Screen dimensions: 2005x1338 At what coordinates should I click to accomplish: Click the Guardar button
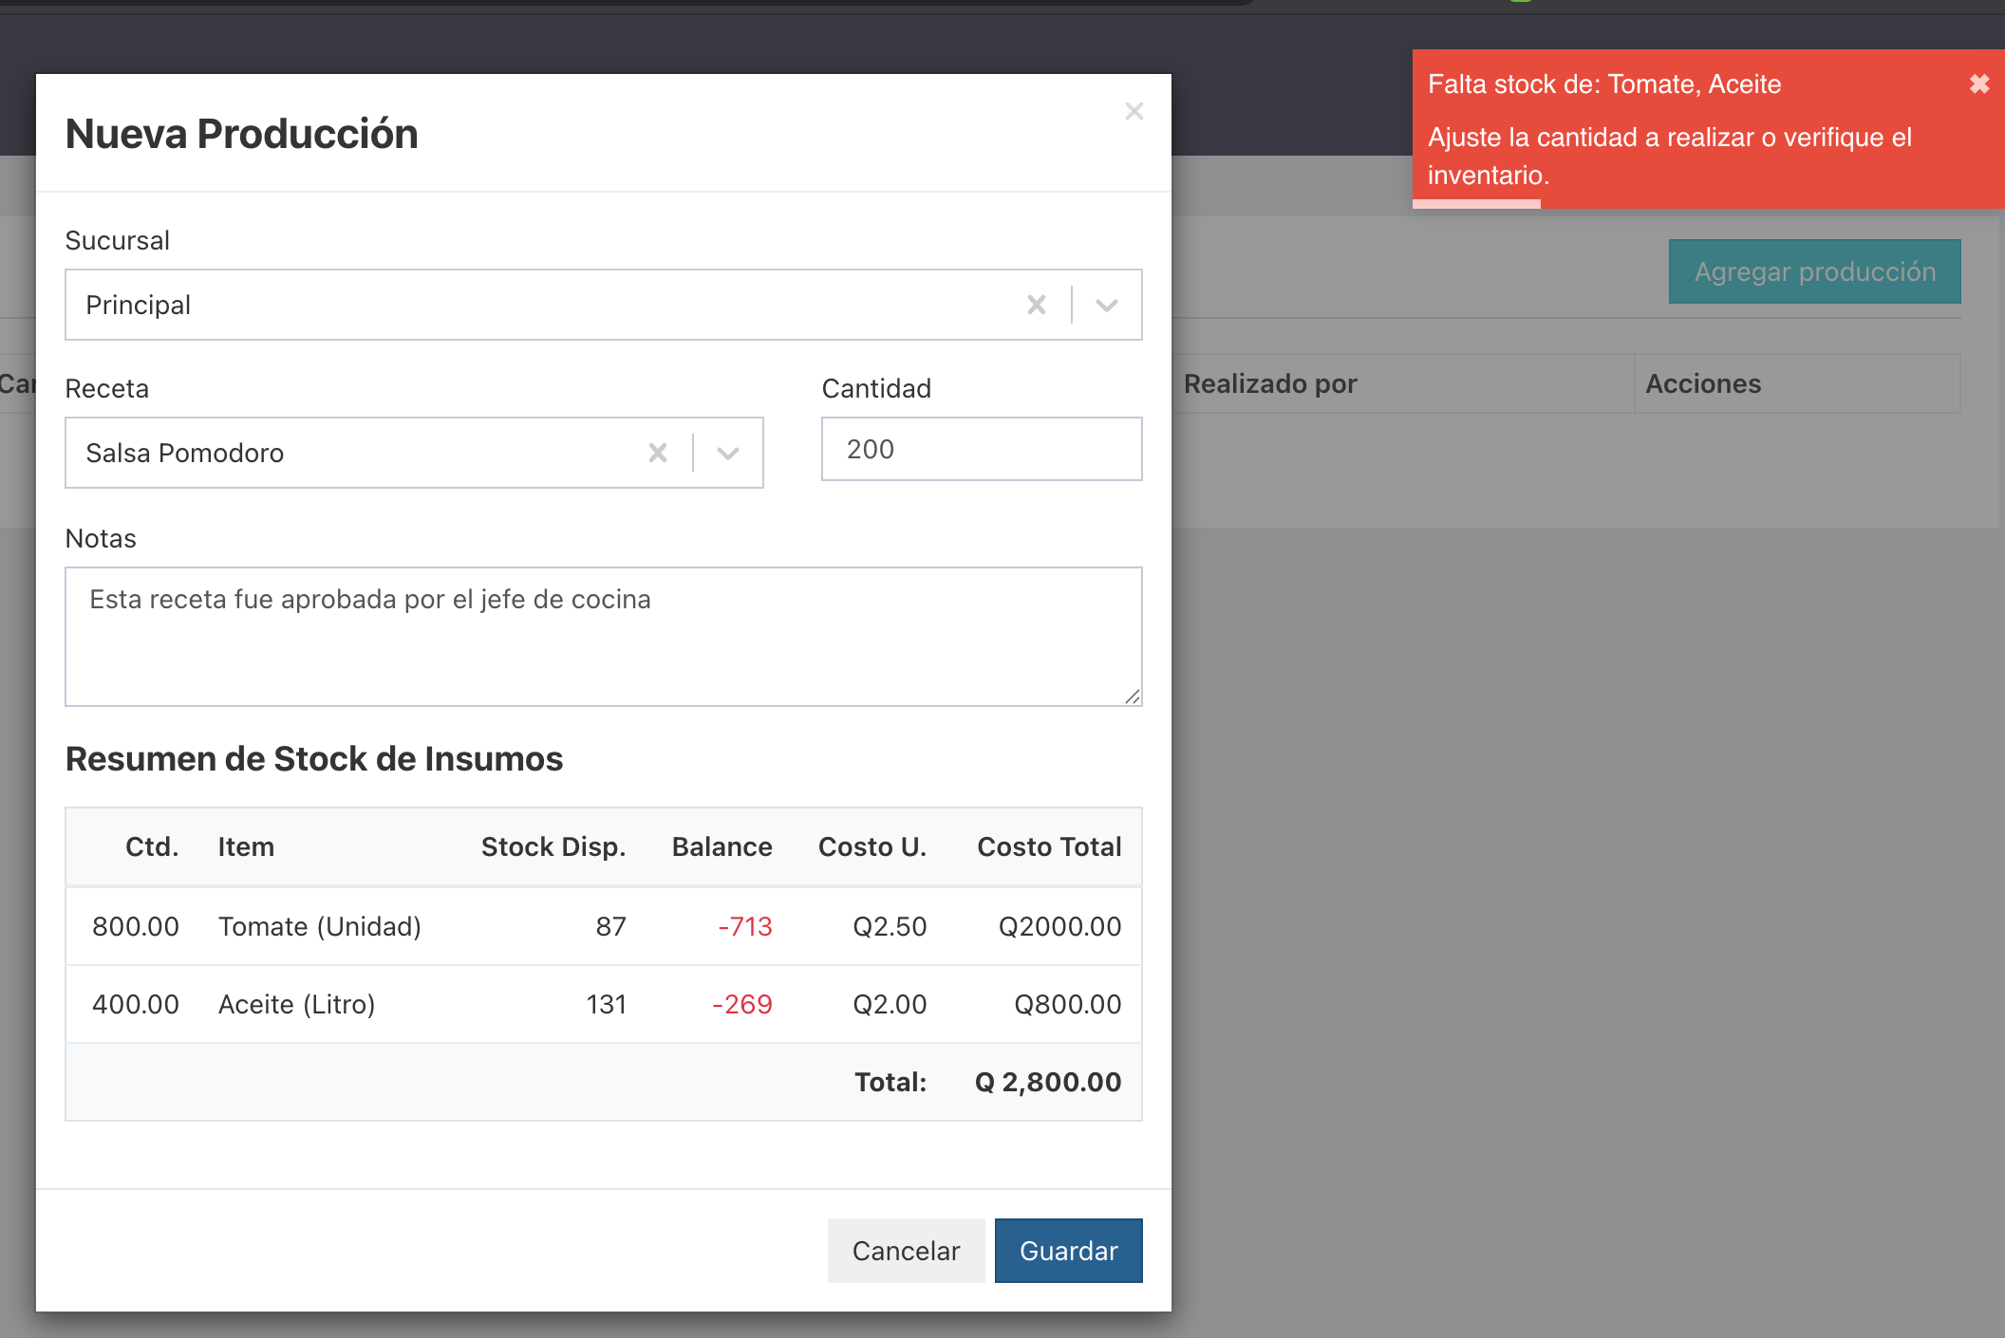tap(1069, 1251)
